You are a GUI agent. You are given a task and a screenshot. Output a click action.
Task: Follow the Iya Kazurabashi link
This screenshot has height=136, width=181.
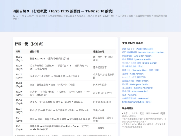[x=137, y=59]
